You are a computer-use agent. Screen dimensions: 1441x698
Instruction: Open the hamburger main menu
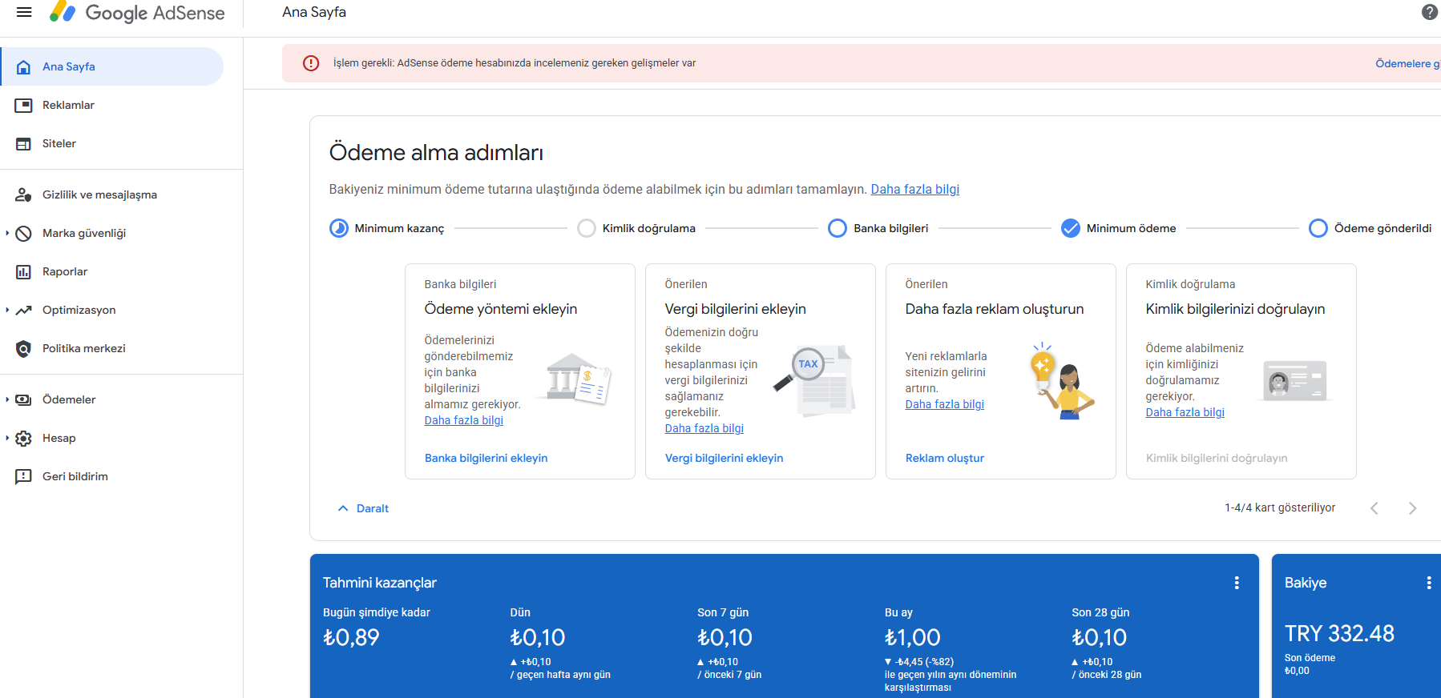[24, 12]
